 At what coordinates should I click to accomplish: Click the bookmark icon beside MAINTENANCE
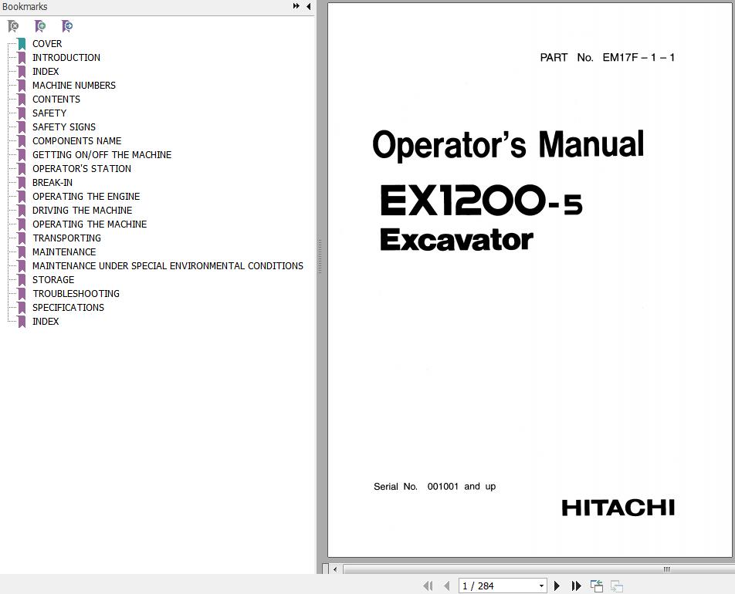click(22, 252)
